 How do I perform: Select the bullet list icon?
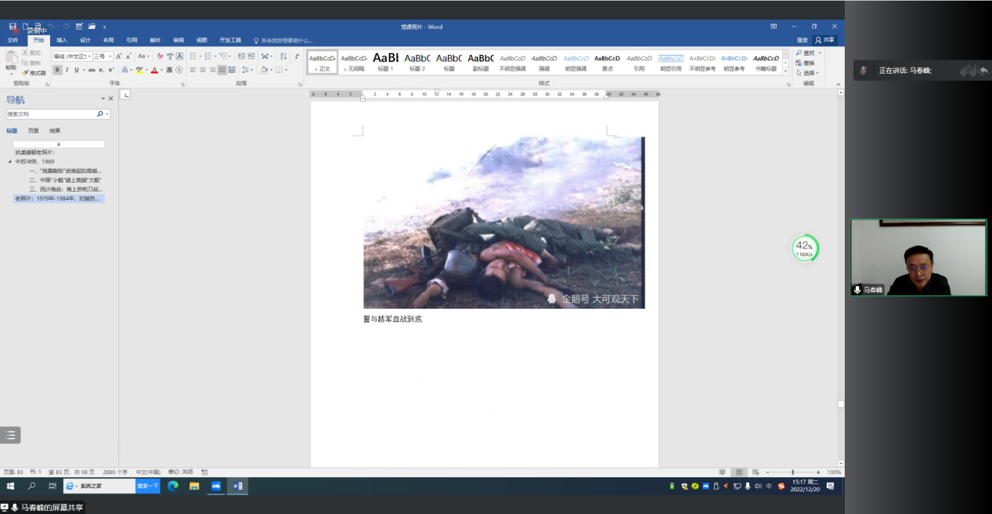click(193, 56)
